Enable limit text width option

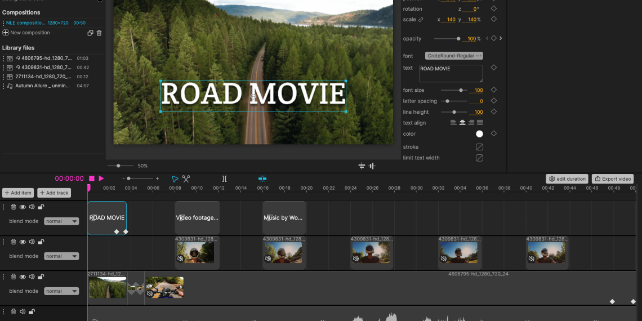(x=479, y=158)
